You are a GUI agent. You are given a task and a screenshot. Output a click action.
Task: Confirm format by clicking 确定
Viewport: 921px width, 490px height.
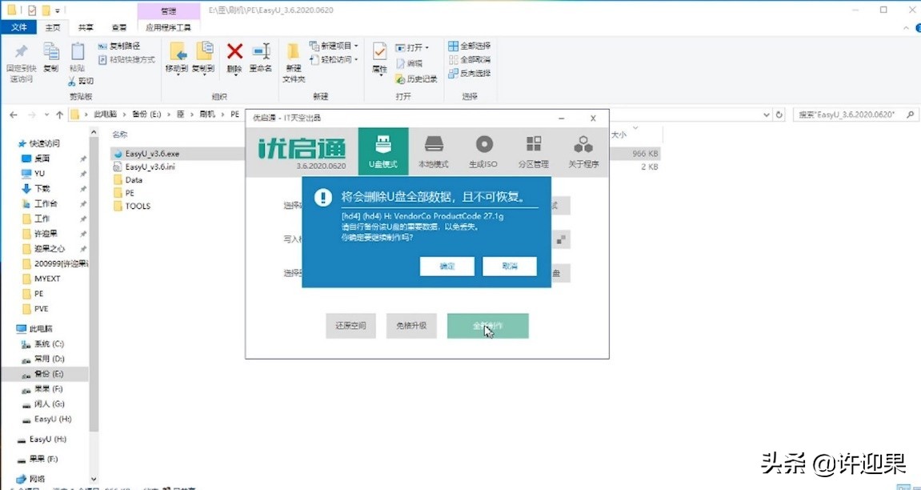click(x=446, y=266)
